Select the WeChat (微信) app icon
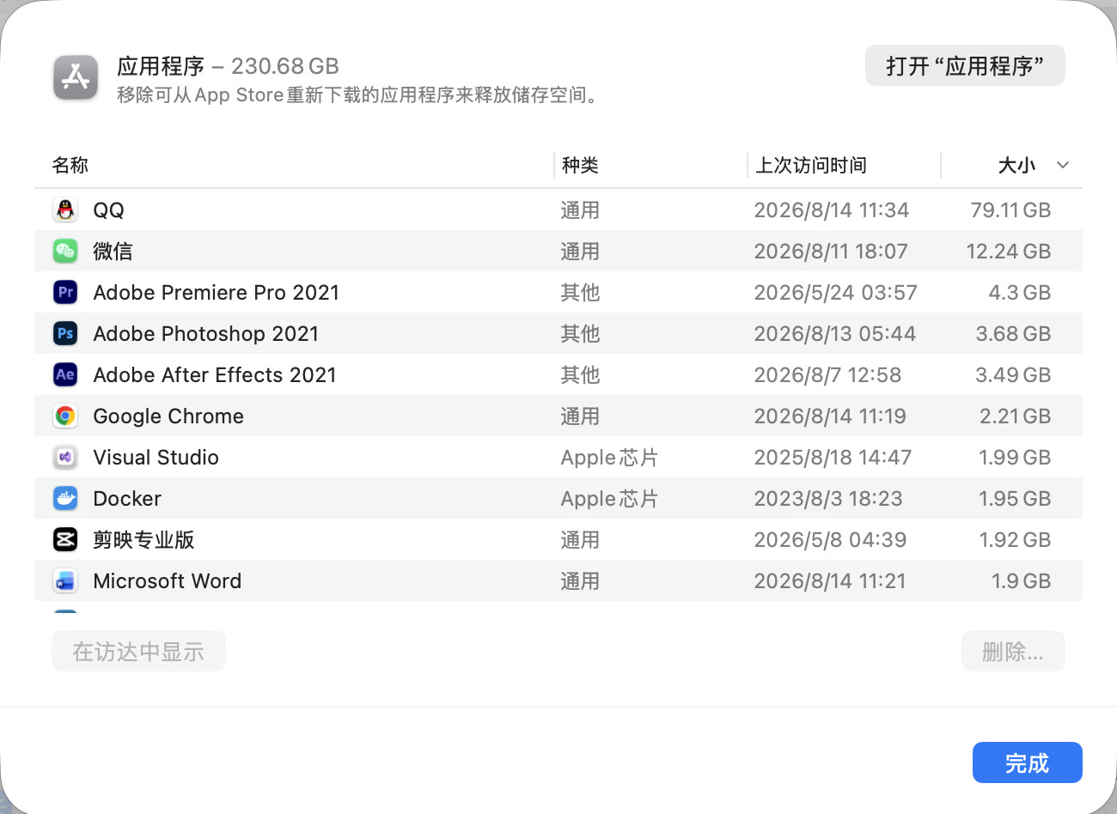Viewport: 1117px width, 814px height. click(65, 251)
